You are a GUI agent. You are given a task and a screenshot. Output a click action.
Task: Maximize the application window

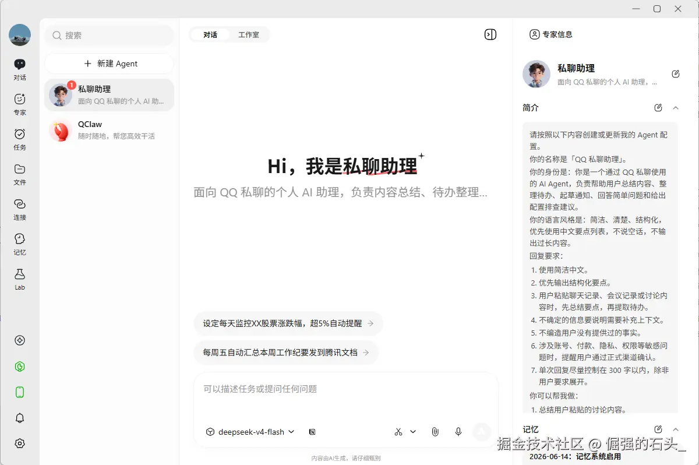click(x=657, y=9)
